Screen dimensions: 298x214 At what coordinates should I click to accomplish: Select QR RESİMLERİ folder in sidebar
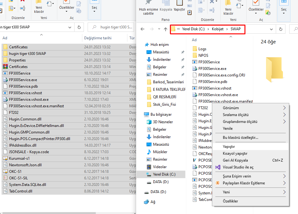[164, 97]
